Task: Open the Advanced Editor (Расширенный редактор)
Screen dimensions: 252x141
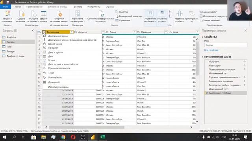Action: (129, 16)
